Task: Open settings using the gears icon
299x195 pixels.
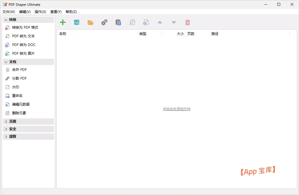Action: coord(104,22)
